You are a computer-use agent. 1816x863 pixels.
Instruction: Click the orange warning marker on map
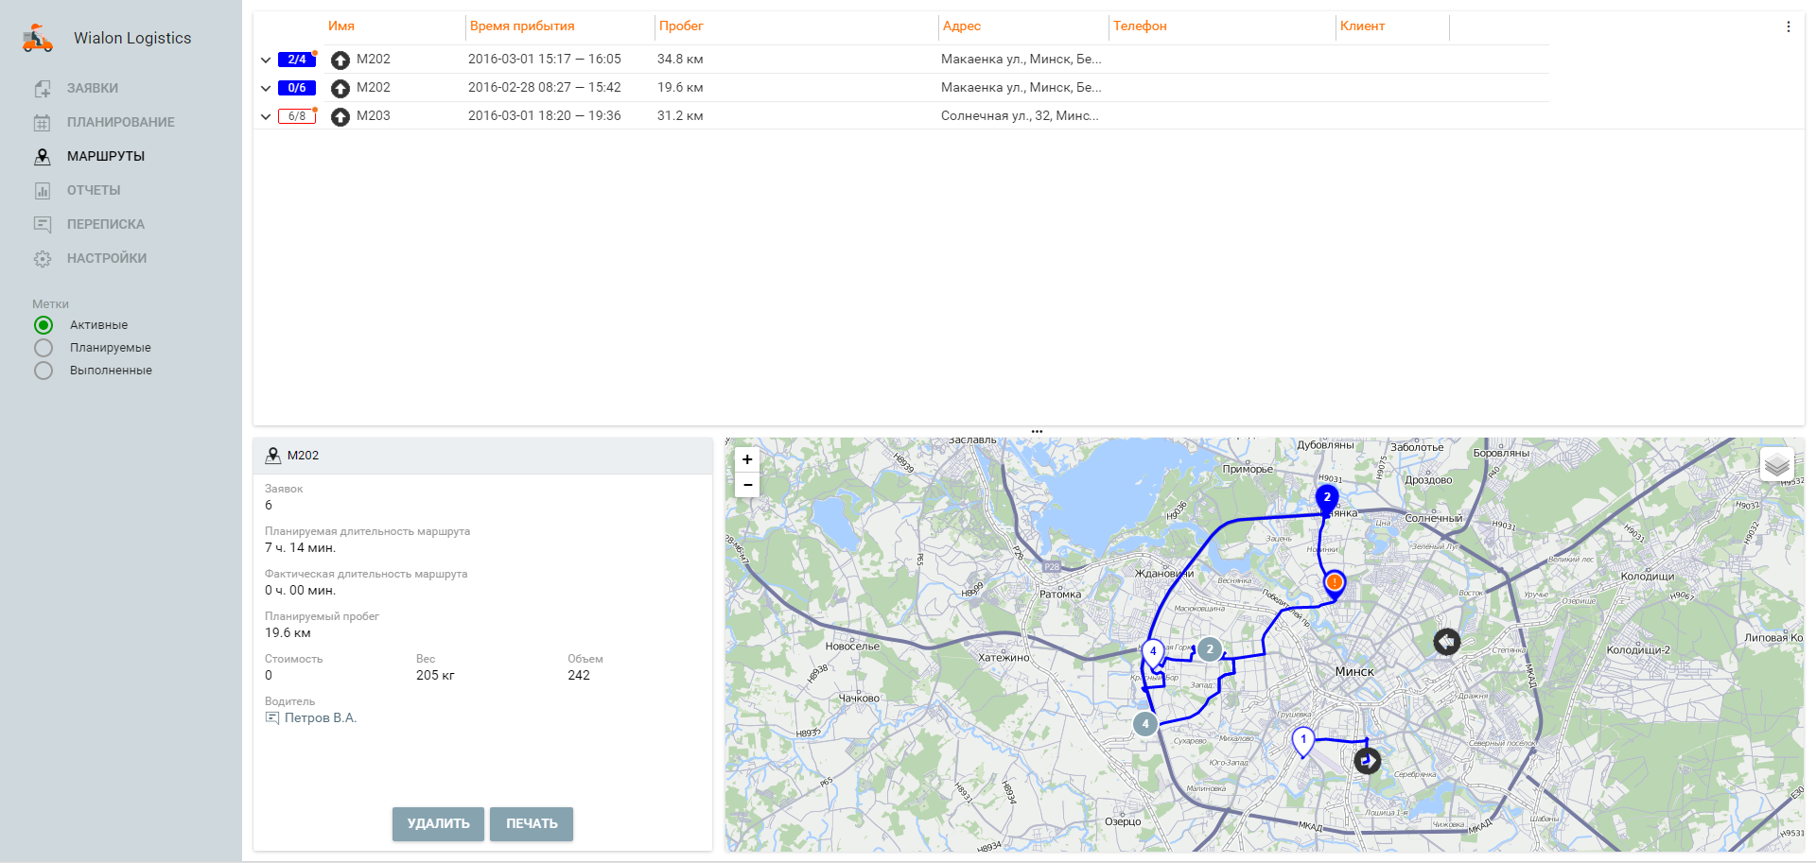pyautogui.click(x=1334, y=582)
